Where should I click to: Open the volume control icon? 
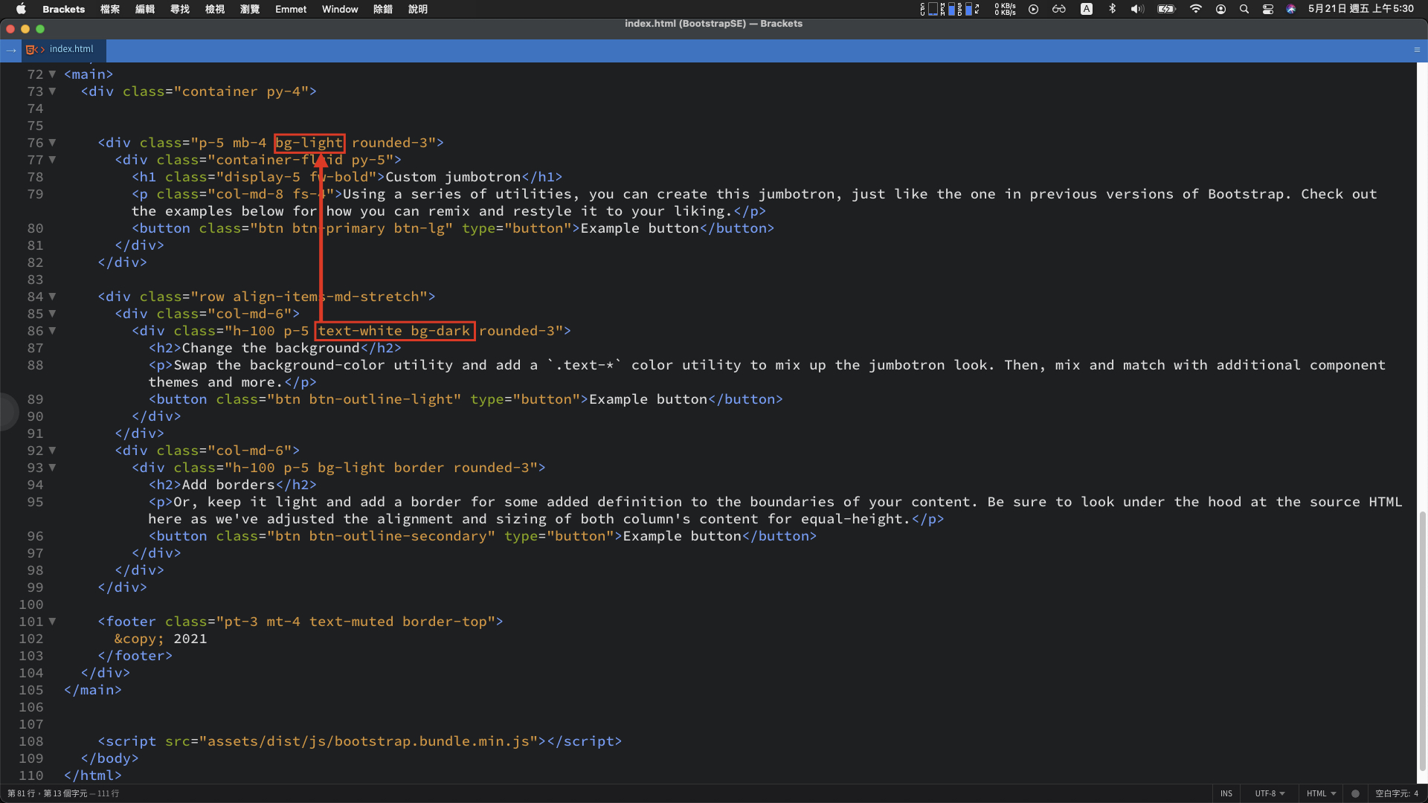pos(1137,9)
